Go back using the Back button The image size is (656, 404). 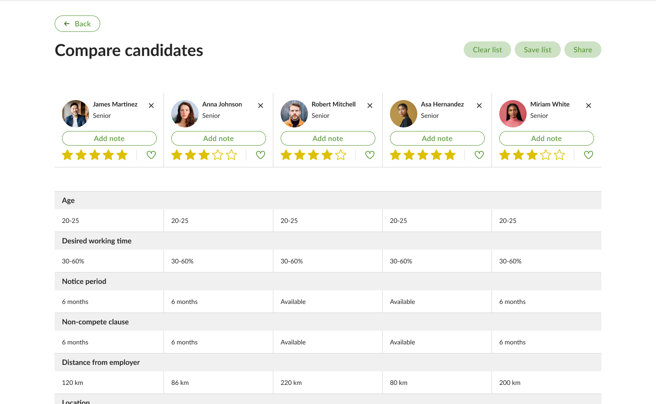click(x=77, y=24)
